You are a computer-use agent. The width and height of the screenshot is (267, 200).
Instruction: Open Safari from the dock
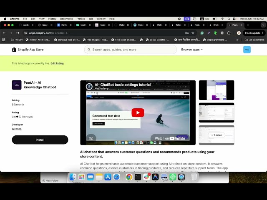[x=116, y=177]
